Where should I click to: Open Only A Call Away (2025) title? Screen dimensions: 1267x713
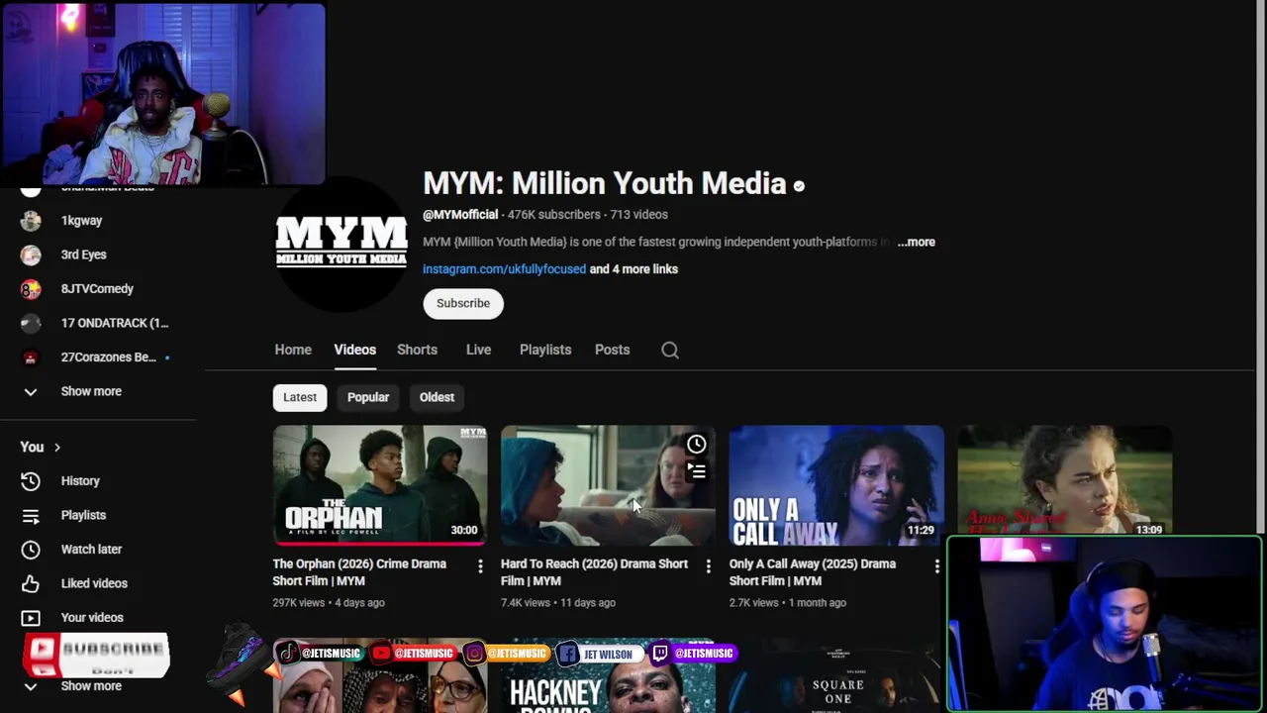tap(813, 572)
